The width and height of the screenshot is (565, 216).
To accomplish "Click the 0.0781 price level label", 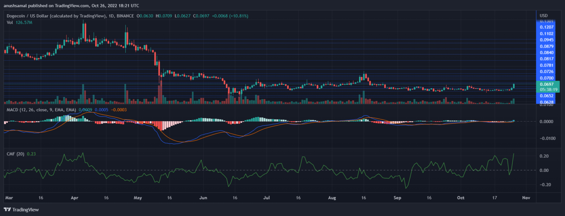I will click(546, 65).
